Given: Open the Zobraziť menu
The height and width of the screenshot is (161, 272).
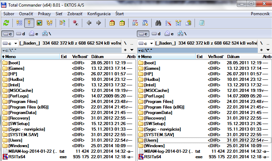Looking at the screenshot, I should (x=75, y=14).
